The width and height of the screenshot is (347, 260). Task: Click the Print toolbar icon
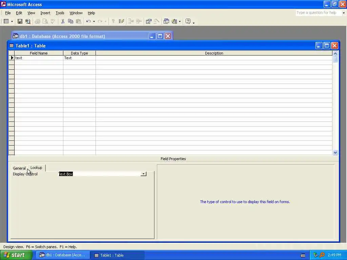pyautogui.click(x=37, y=21)
